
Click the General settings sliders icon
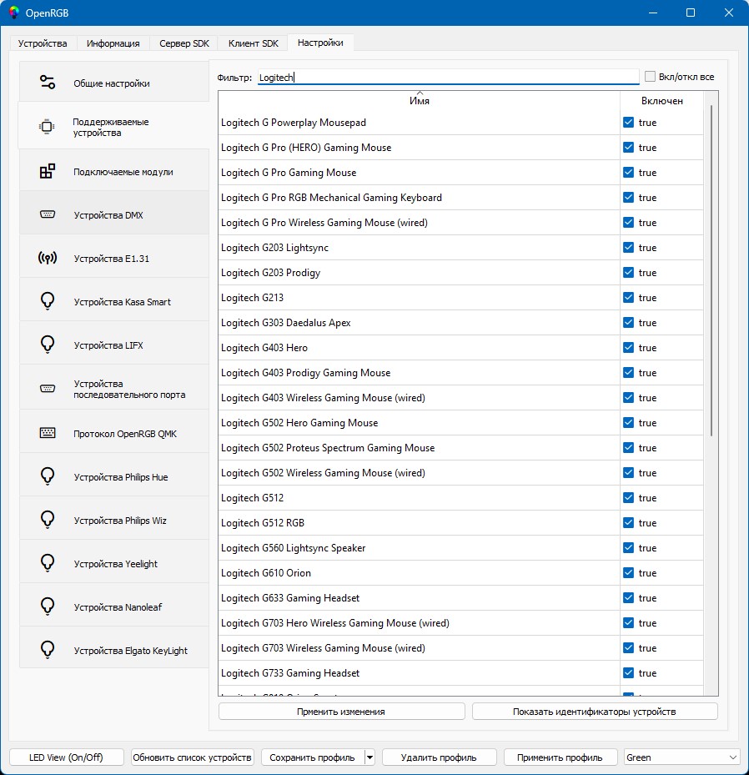point(48,83)
